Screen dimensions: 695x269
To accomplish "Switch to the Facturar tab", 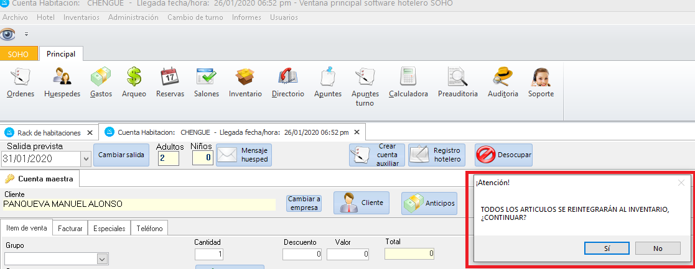I will 70,229.
